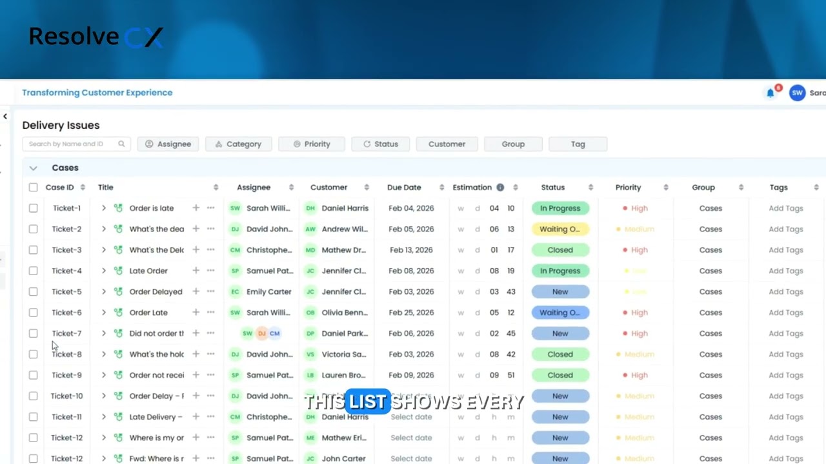Screen dimensions: 826x464
Task: Click the plus icon on Ticket-8 row
Action: [196, 354]
